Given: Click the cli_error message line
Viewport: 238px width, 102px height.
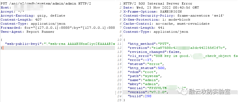Looking at the screenshot, I should click(181, 56).
